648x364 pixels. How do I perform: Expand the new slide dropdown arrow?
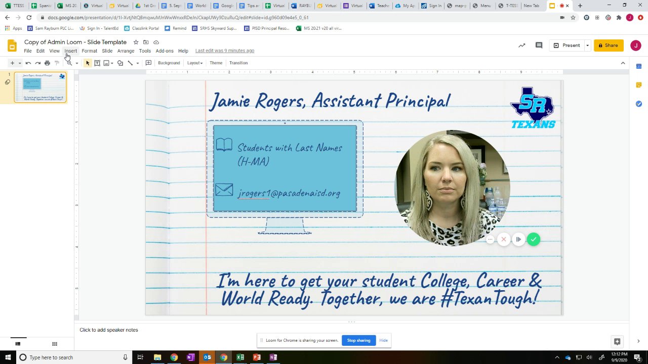click(x=19, y=63)
